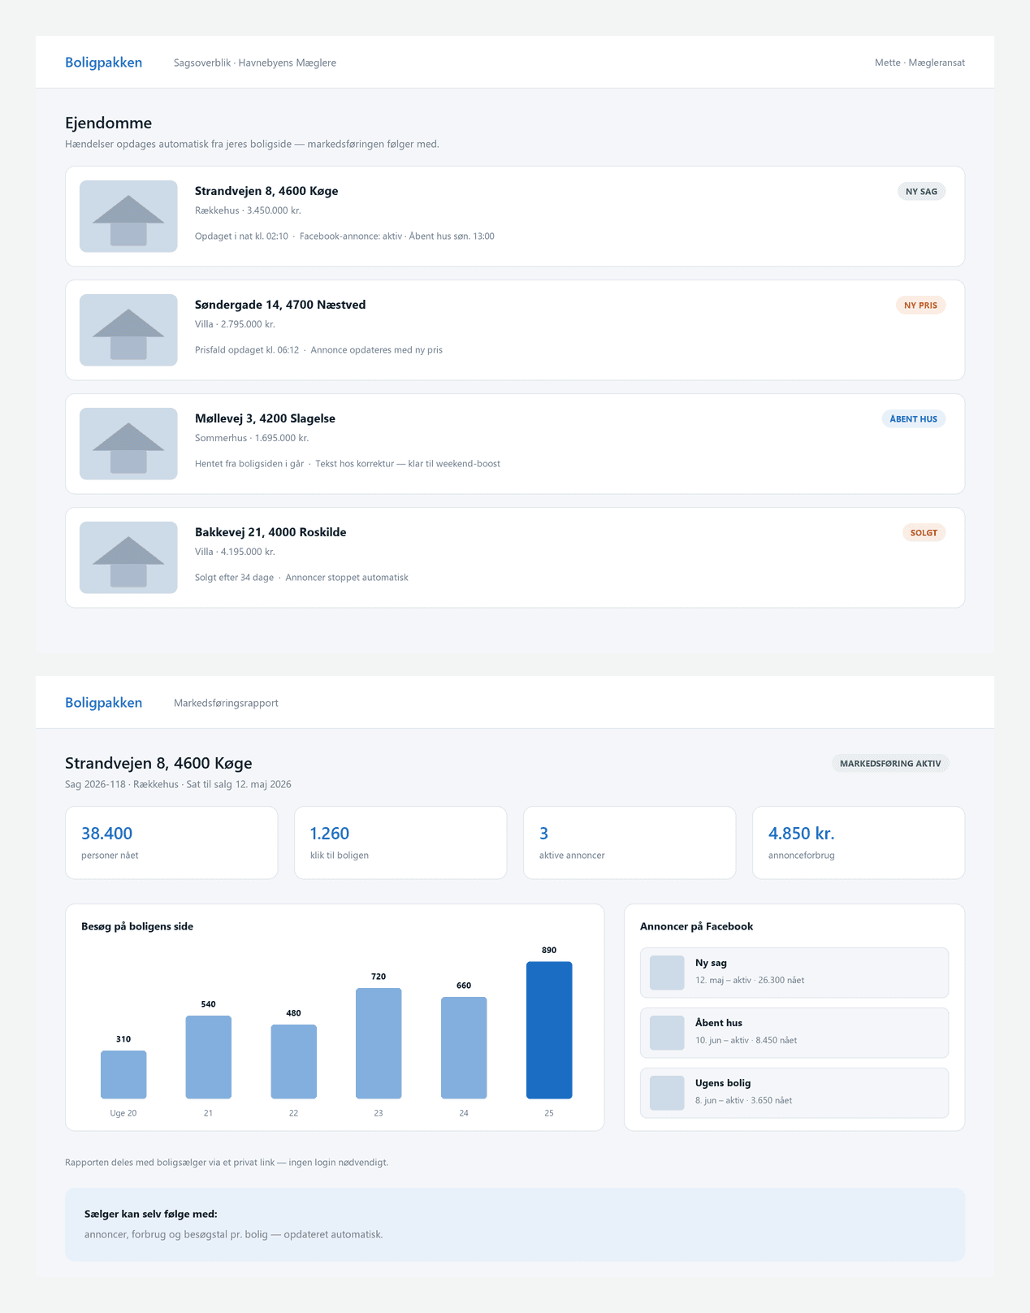Click the 'Villa · 2.795.000 kr.' text

pyautogui.click(x=235, y=324)
